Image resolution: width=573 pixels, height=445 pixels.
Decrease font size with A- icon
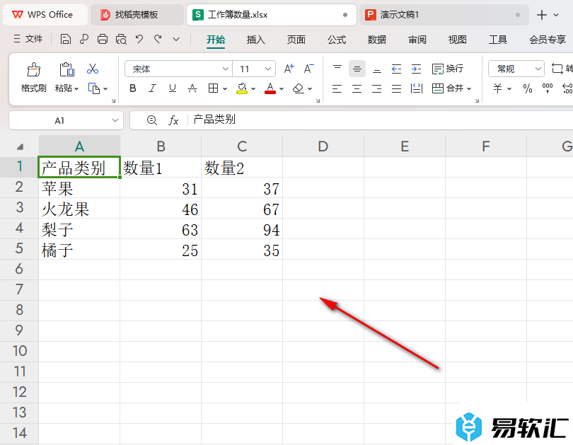pos(309,69)
